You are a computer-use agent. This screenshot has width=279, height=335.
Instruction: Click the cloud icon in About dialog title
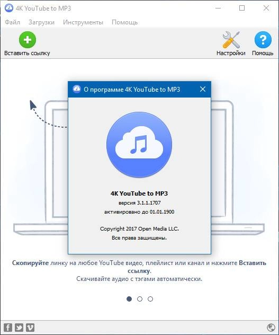[76, 89]
